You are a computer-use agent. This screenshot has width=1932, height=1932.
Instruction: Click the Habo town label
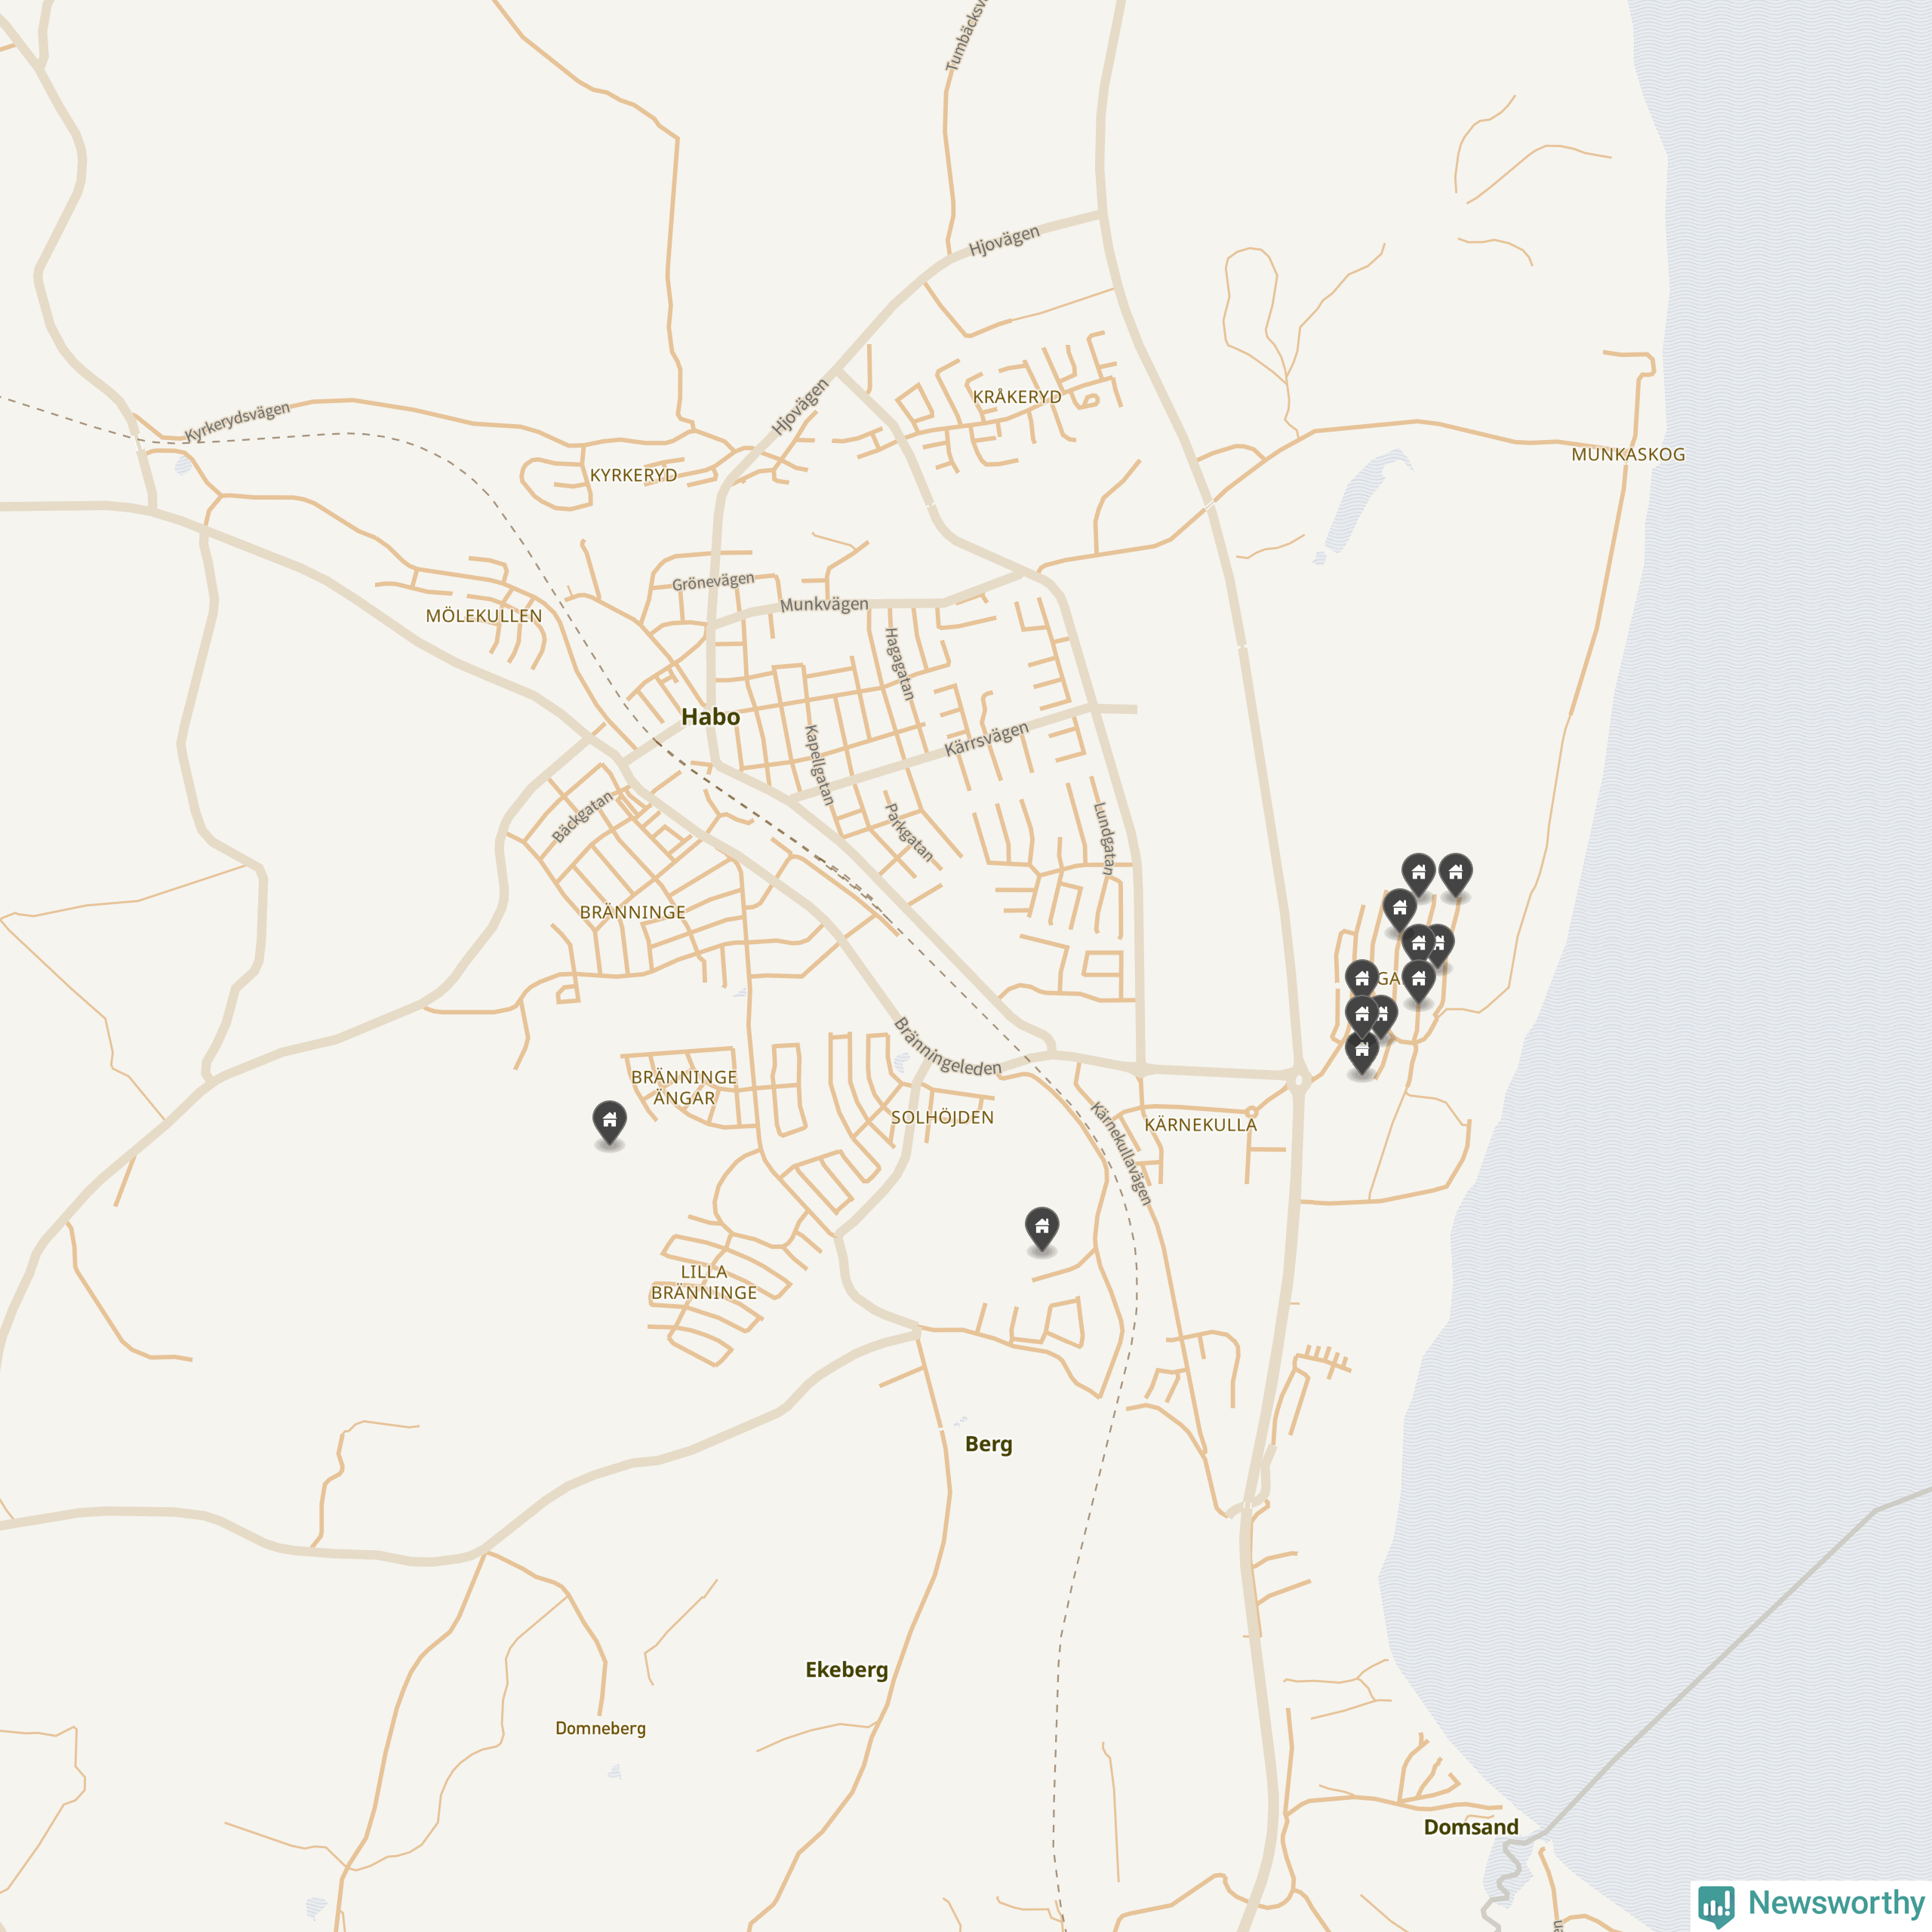coord(710,717)
